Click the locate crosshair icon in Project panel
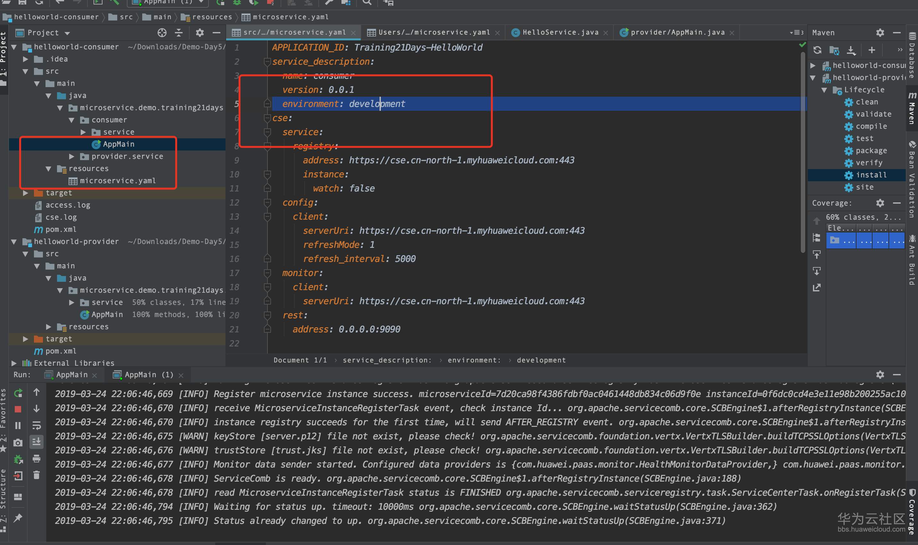Screen dimensions: 918x545 tap(162, 33)
